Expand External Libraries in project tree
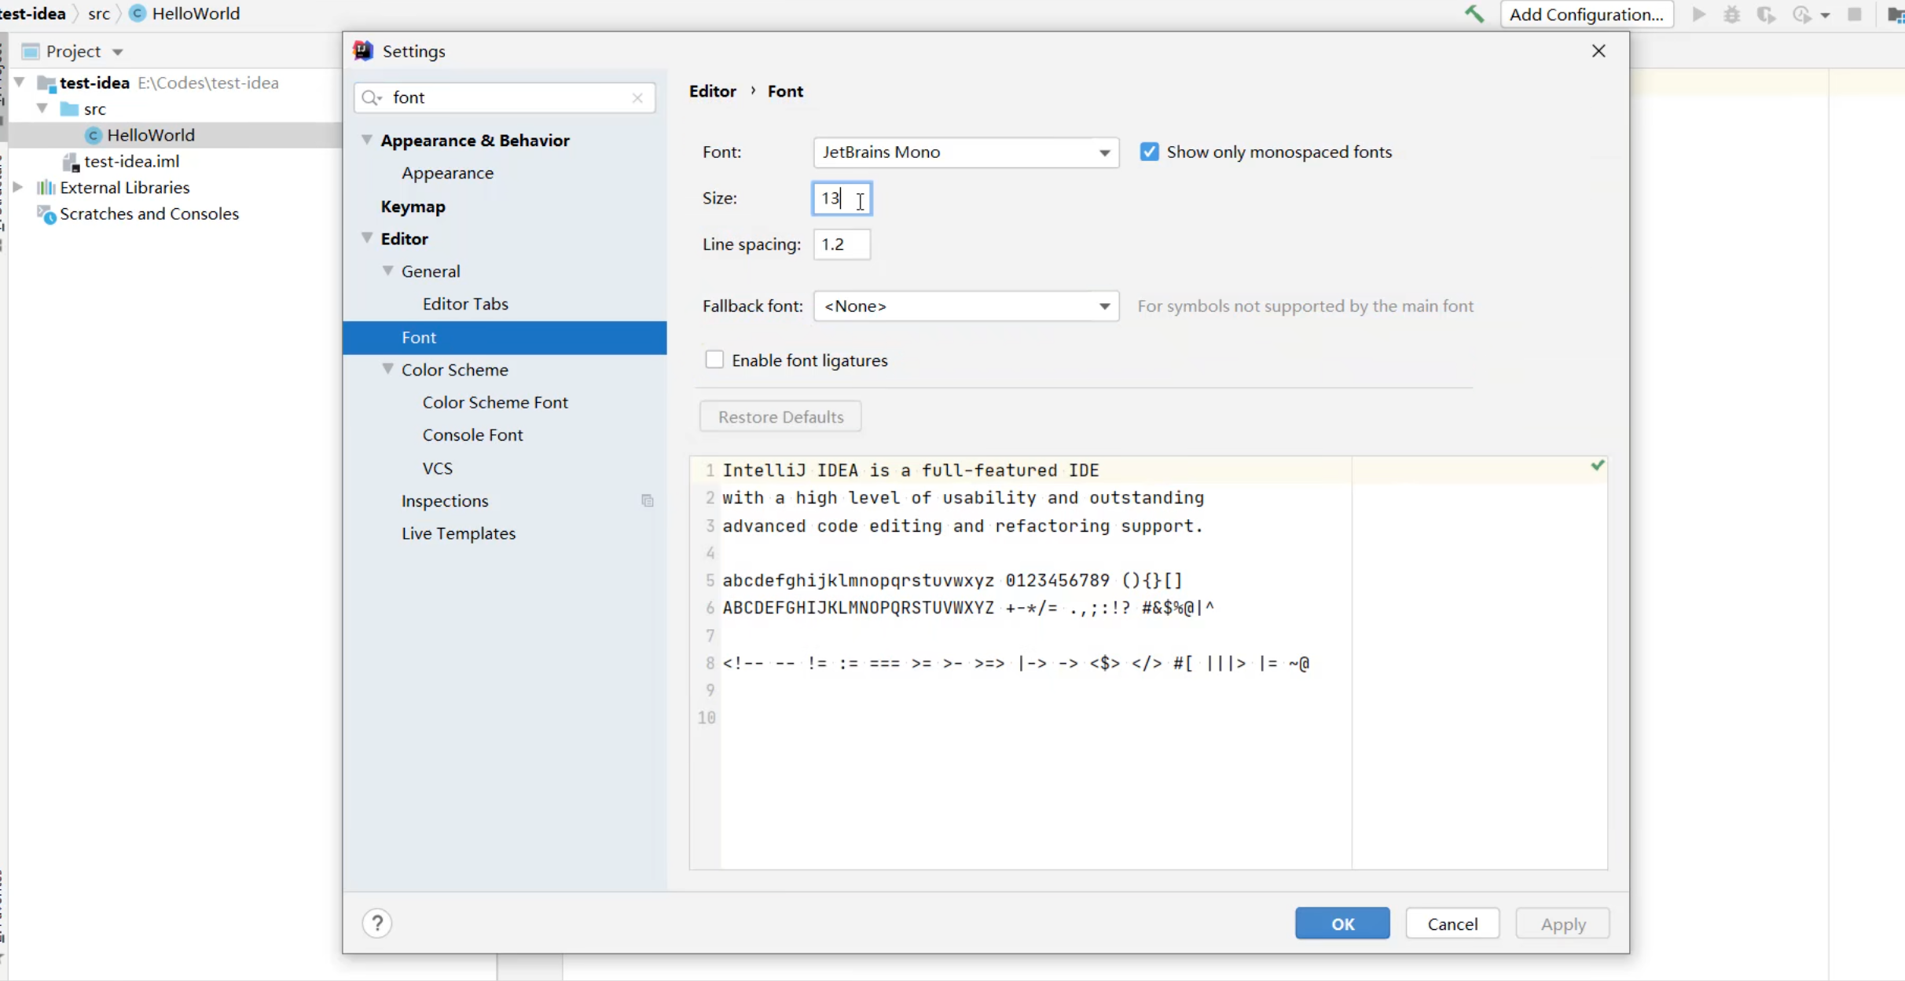Viewport: 1905px width, 981px height. [x=18, y=187]
